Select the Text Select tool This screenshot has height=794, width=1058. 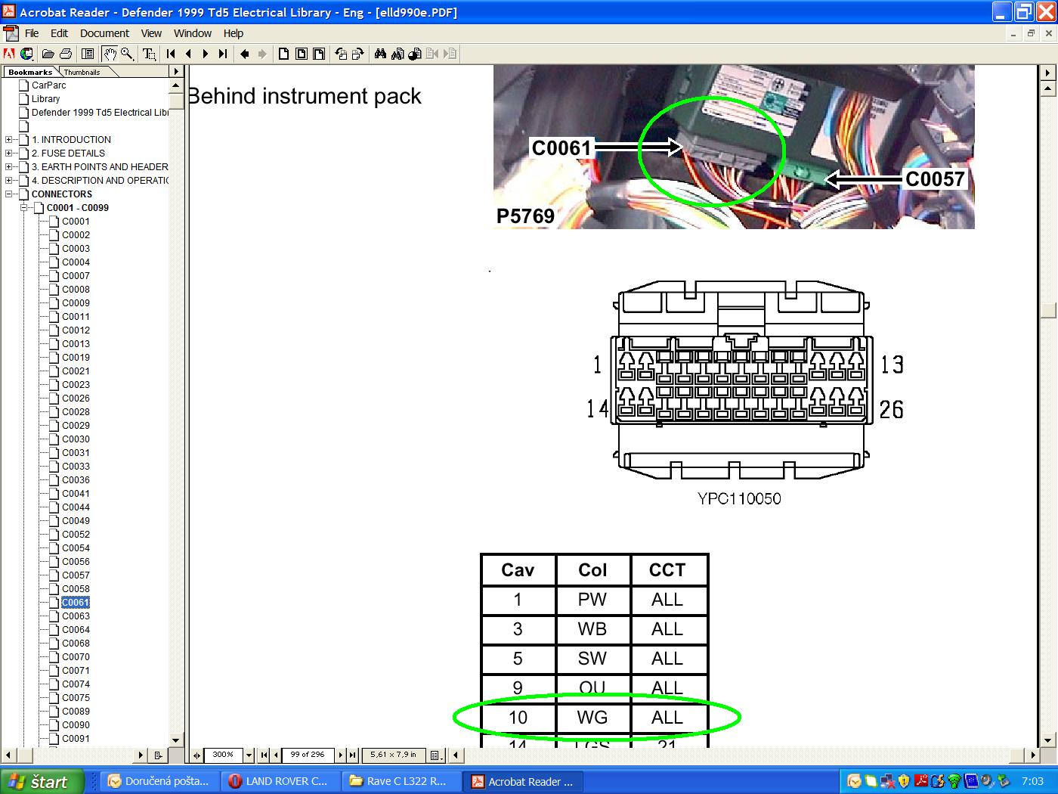pos(149,54)
